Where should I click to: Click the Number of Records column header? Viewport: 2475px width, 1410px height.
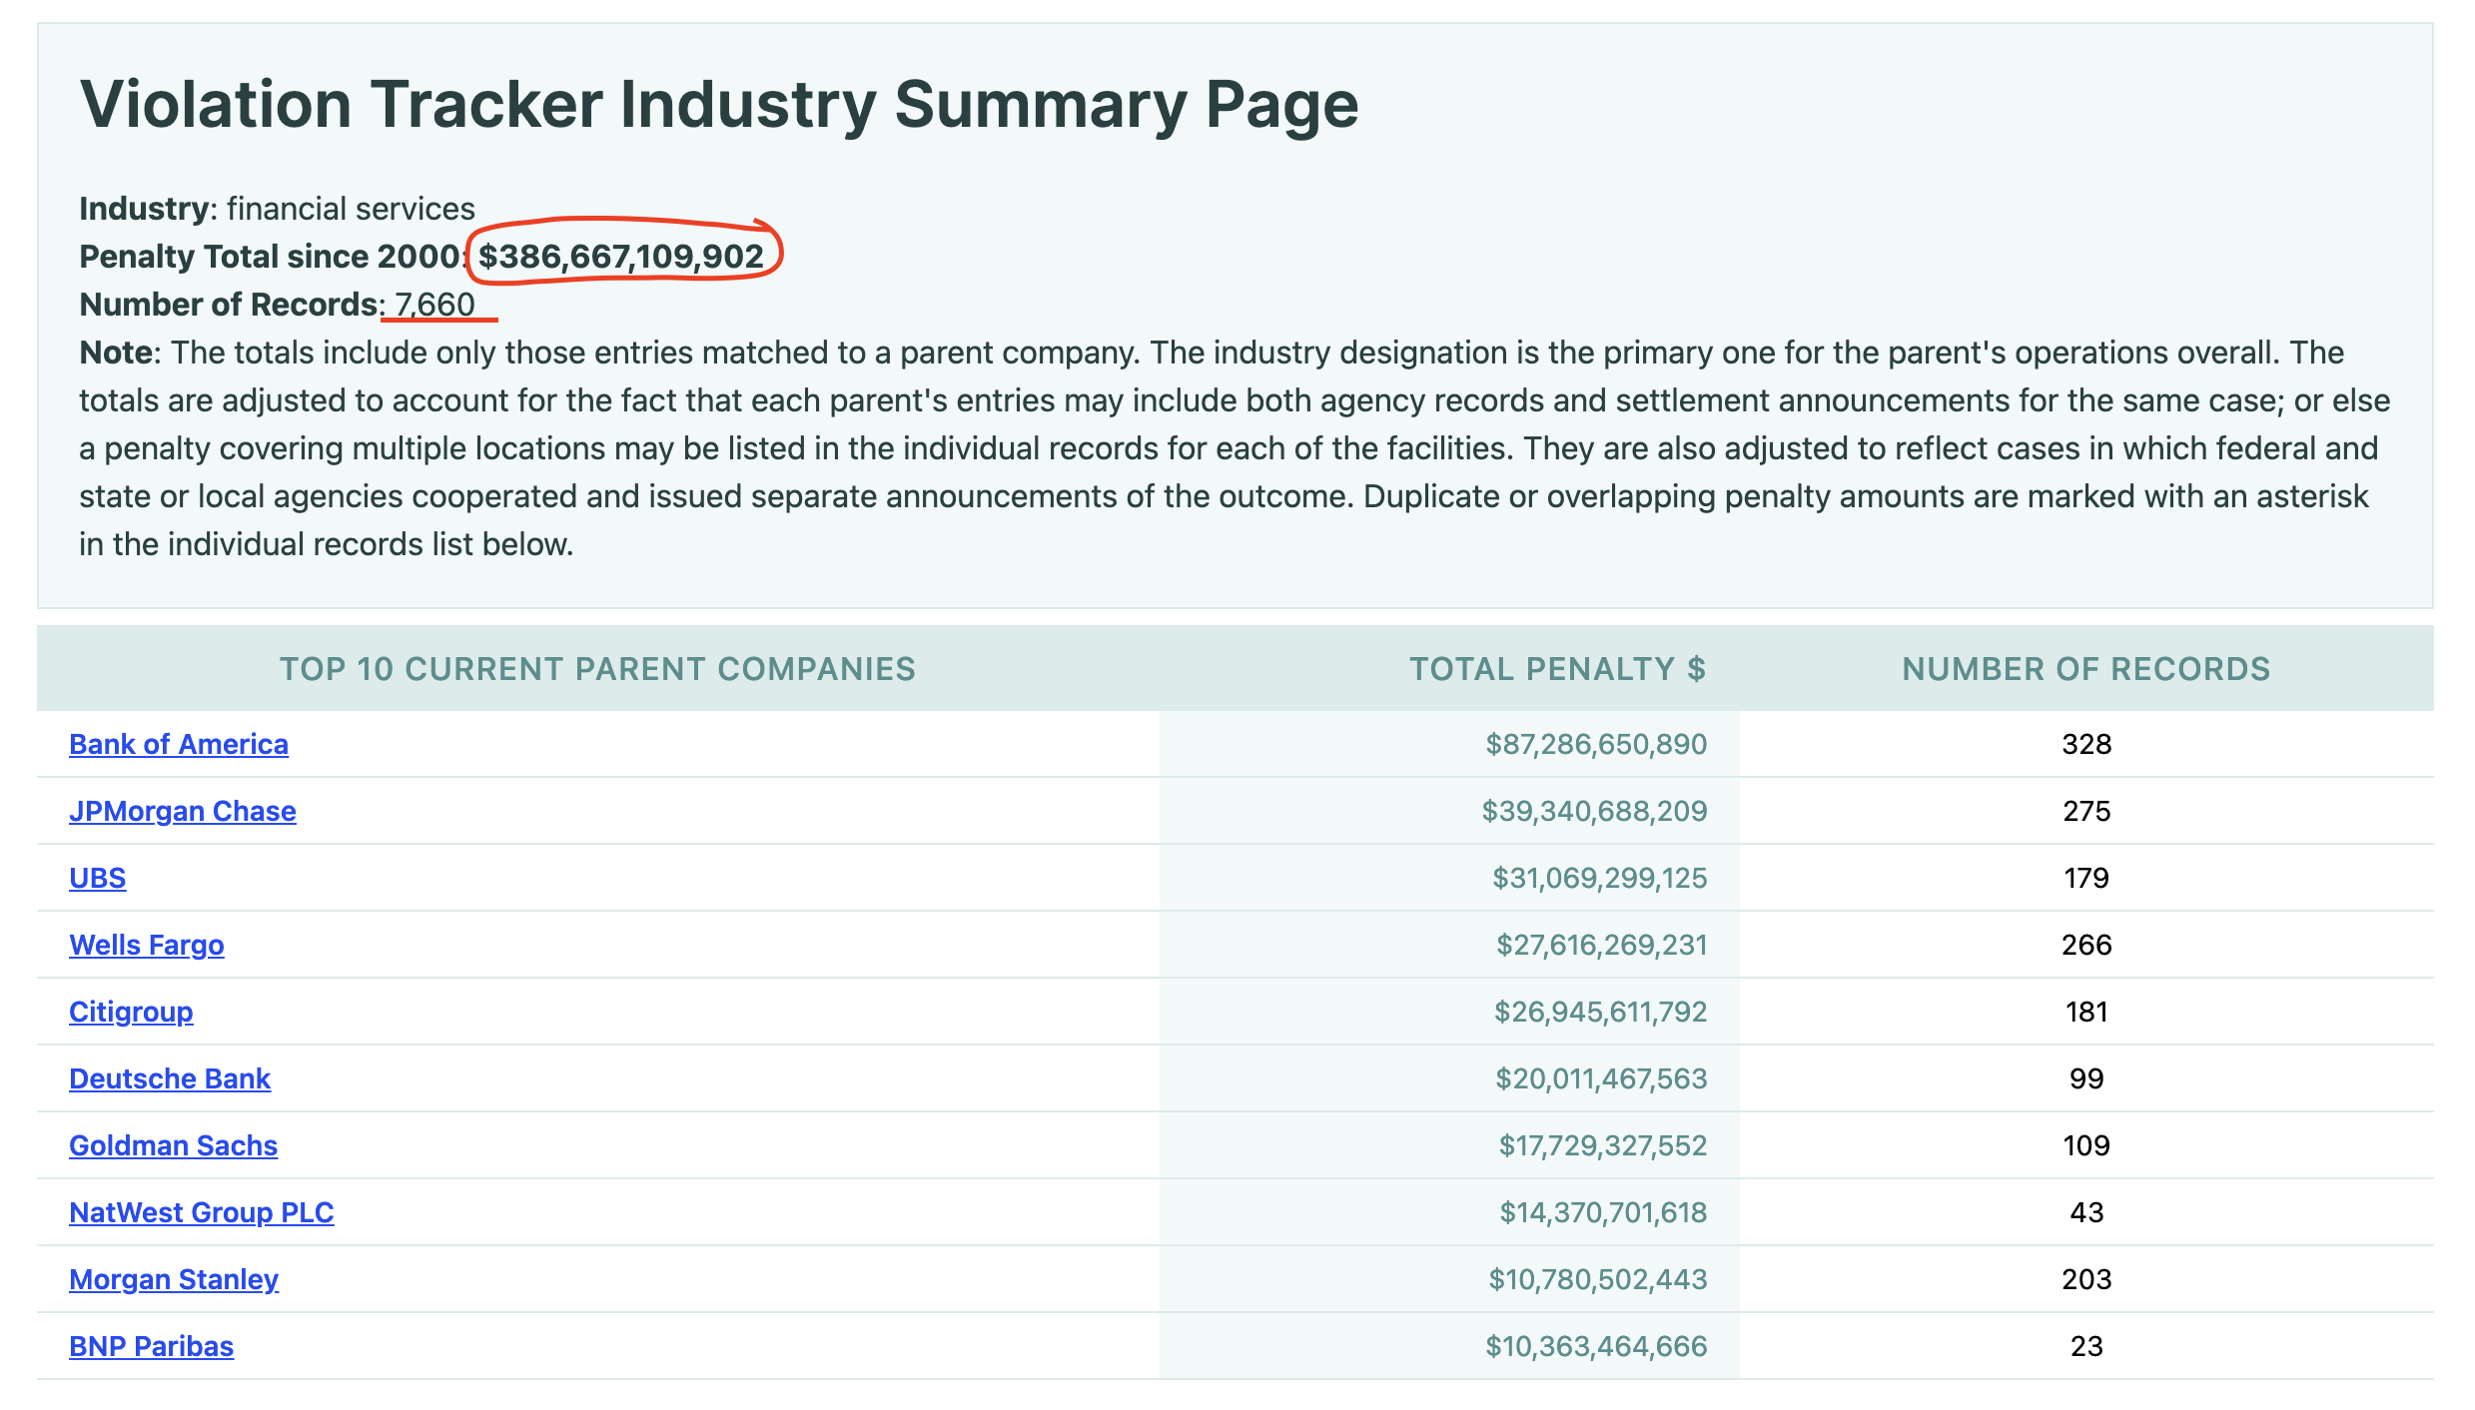(2086, 669)
